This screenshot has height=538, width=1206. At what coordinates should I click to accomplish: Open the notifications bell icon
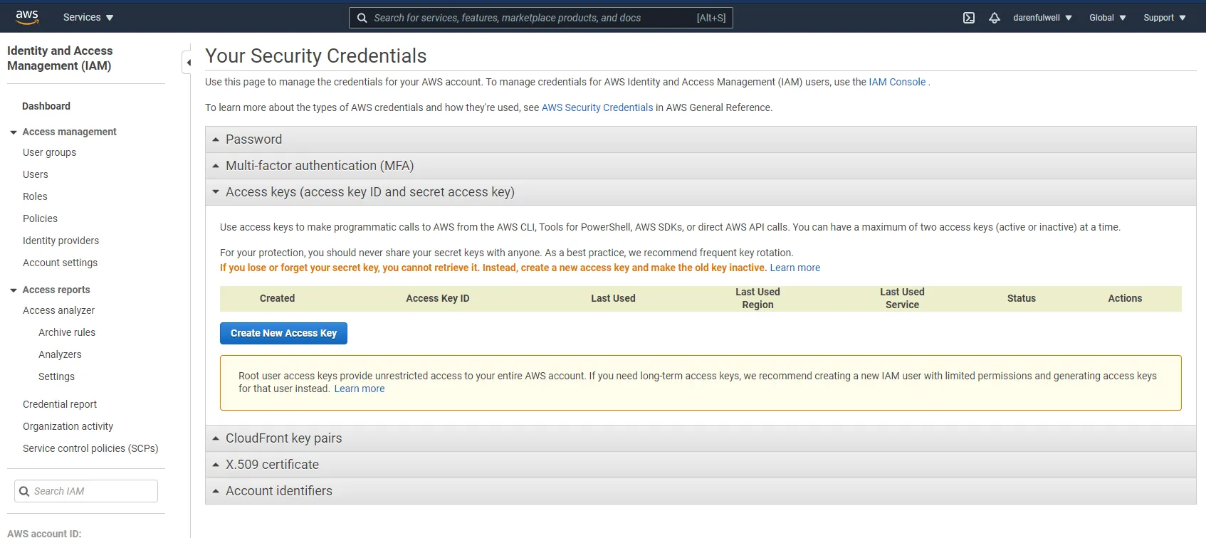coord(995,18)
